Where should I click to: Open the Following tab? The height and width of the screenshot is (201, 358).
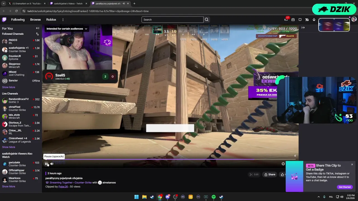click(x=18, y=20)
